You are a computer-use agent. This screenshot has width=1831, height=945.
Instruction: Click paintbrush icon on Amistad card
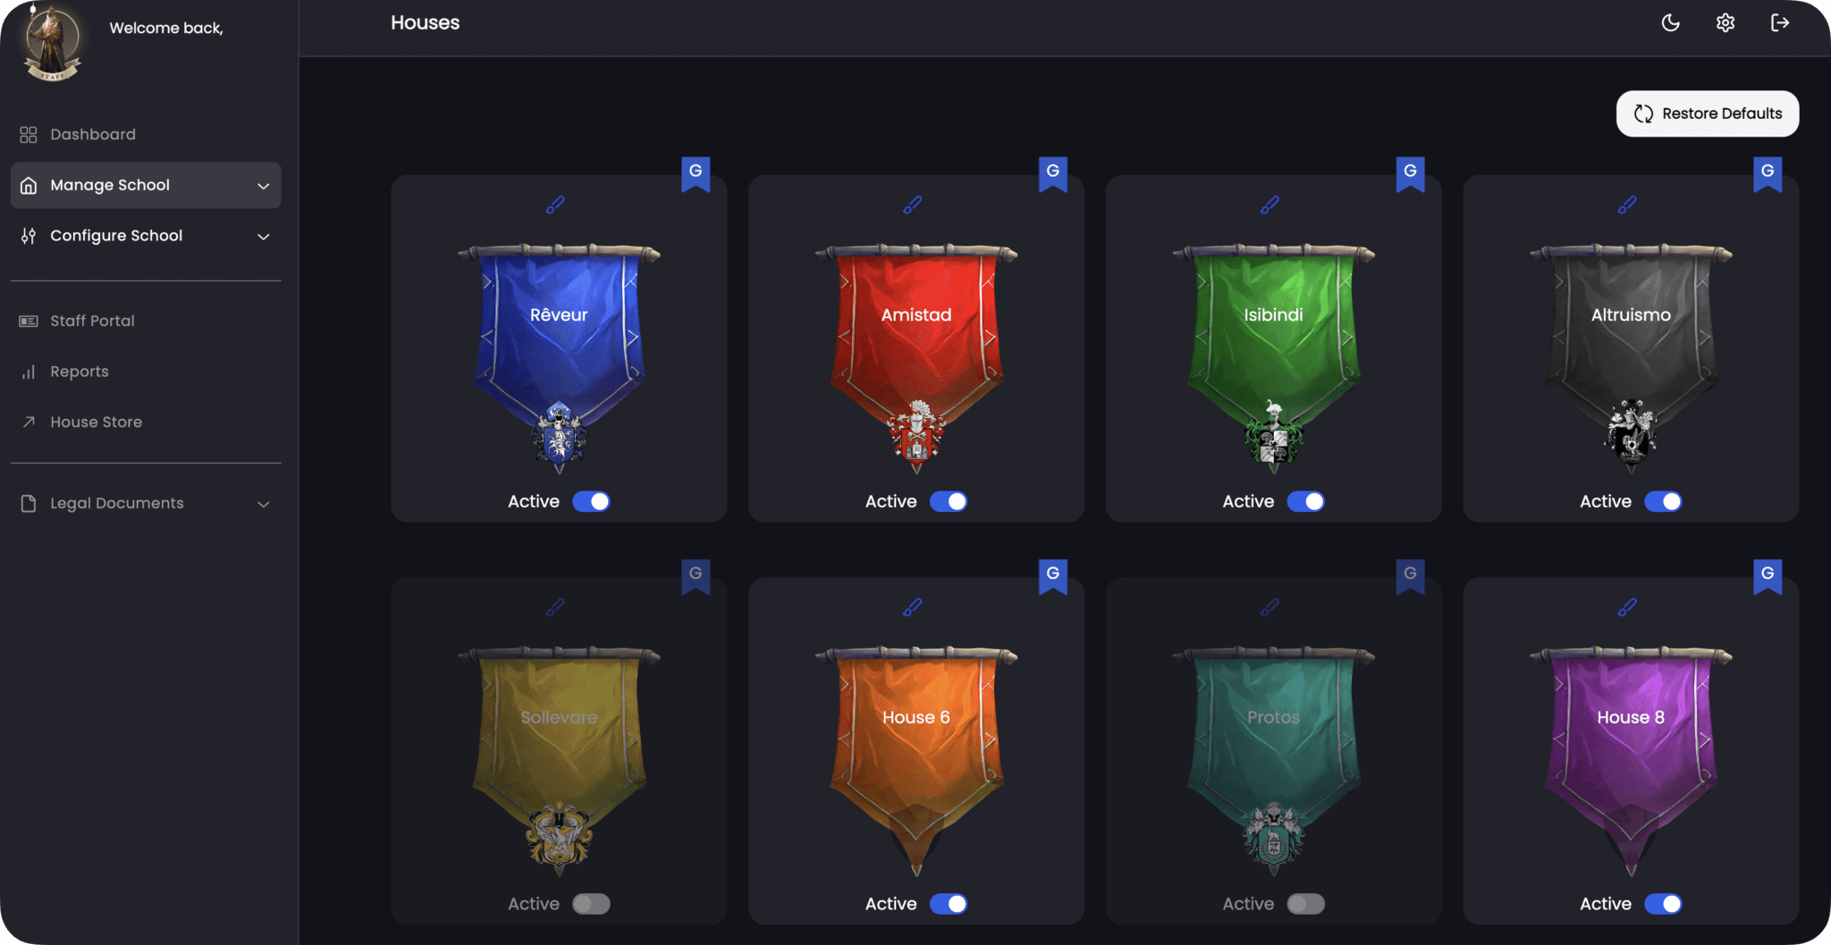point(913,205)
